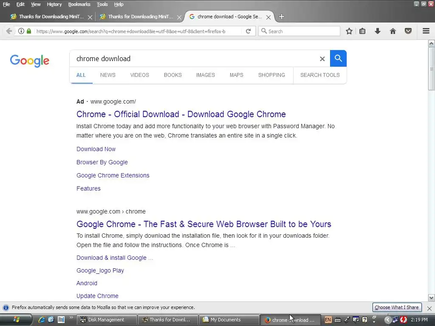Dismiss the Firefox data notification bar

(429, 308)
